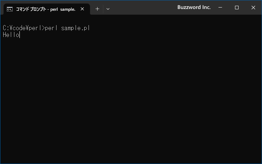Viewport: 262px width, 164px height.
Task: Maximize the terminal window
Action: click(236, 7)
